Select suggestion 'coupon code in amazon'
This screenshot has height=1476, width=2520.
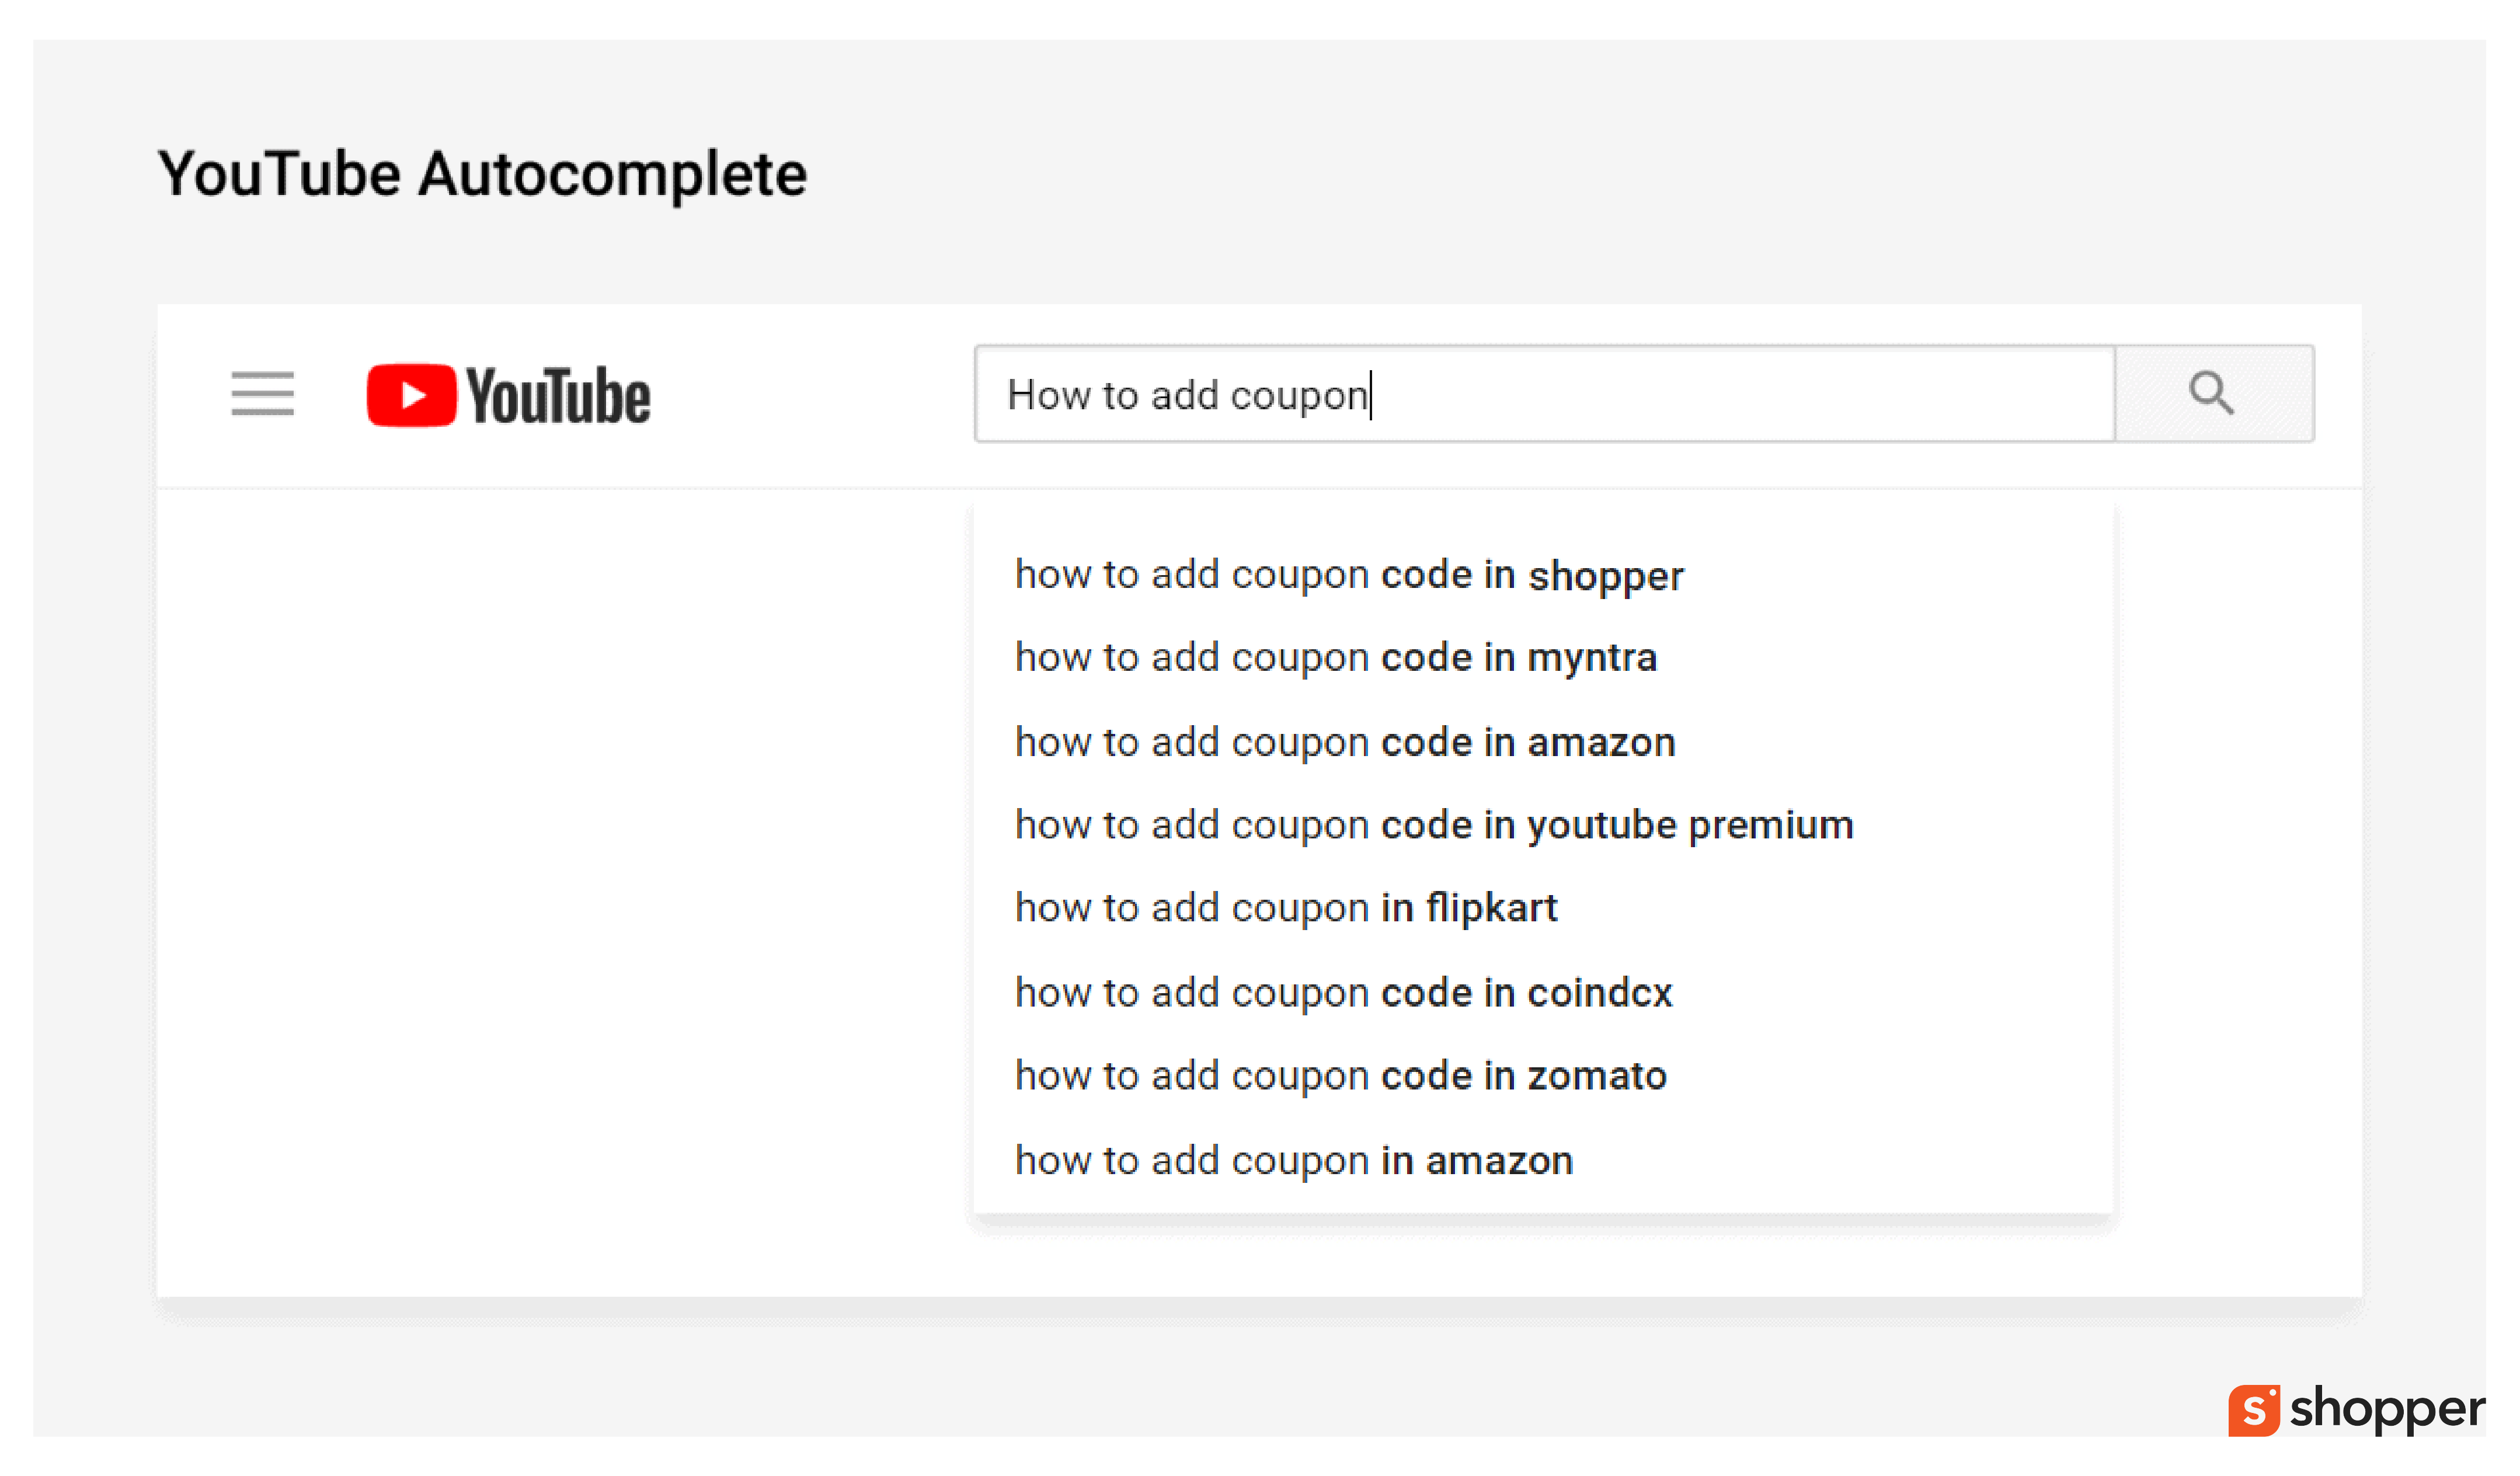pyautogui.click(x=1345, y=742)
